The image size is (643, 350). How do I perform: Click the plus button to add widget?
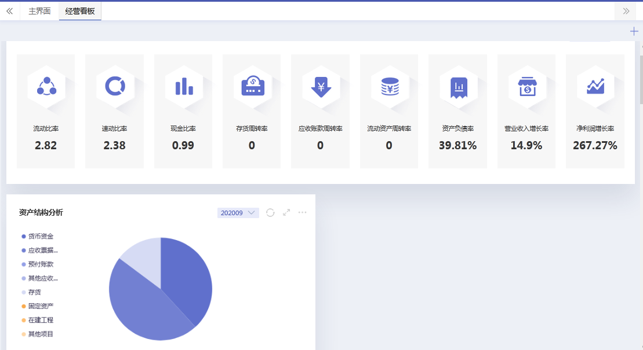(x=634, y=31)
